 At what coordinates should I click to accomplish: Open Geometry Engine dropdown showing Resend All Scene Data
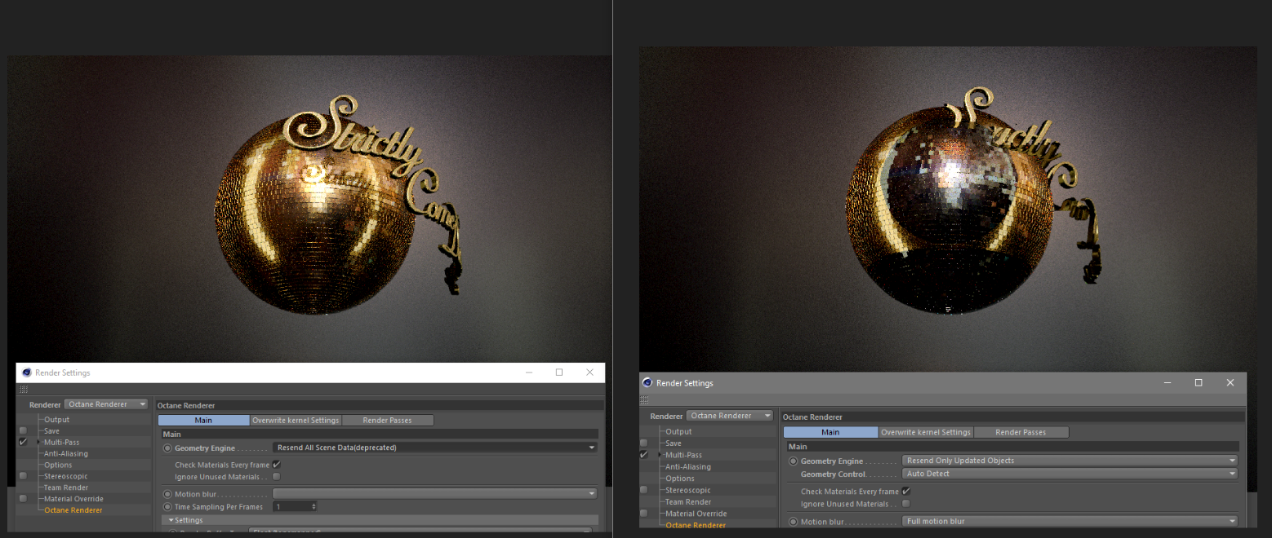click(x=435, y=448)
